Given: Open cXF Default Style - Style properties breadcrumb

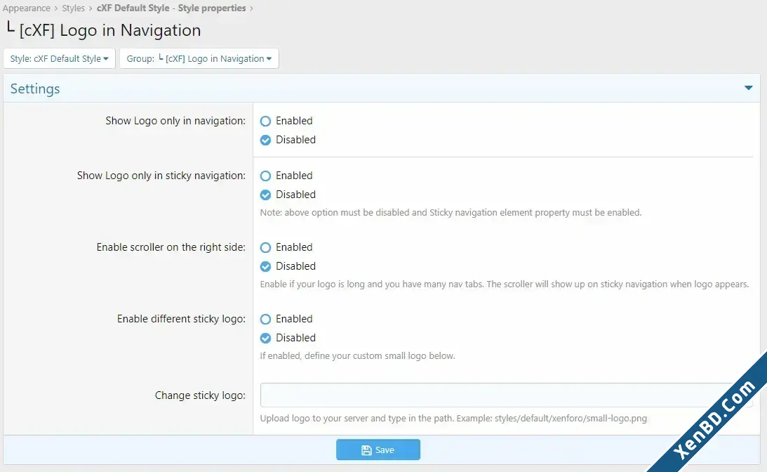Looking at the screenshot, I should (x=171, y=8).
